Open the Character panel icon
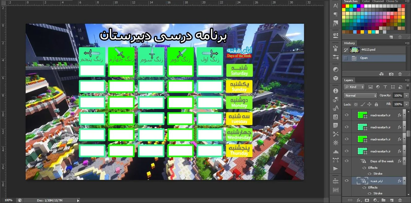Viewport: 411px width, 203px height. pos(336,6)
